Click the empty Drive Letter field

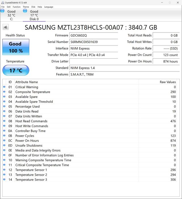click(94, 61)
